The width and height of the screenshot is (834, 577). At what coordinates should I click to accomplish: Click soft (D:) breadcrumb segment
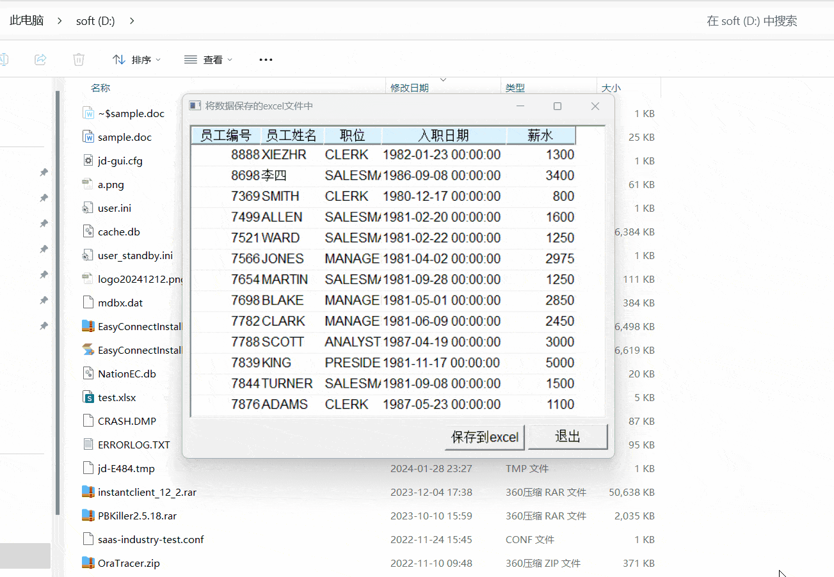95,20
